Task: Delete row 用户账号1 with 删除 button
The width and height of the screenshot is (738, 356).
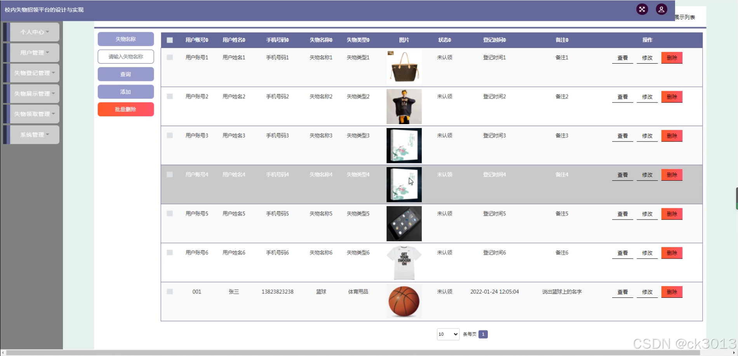Action: (672, 58)
